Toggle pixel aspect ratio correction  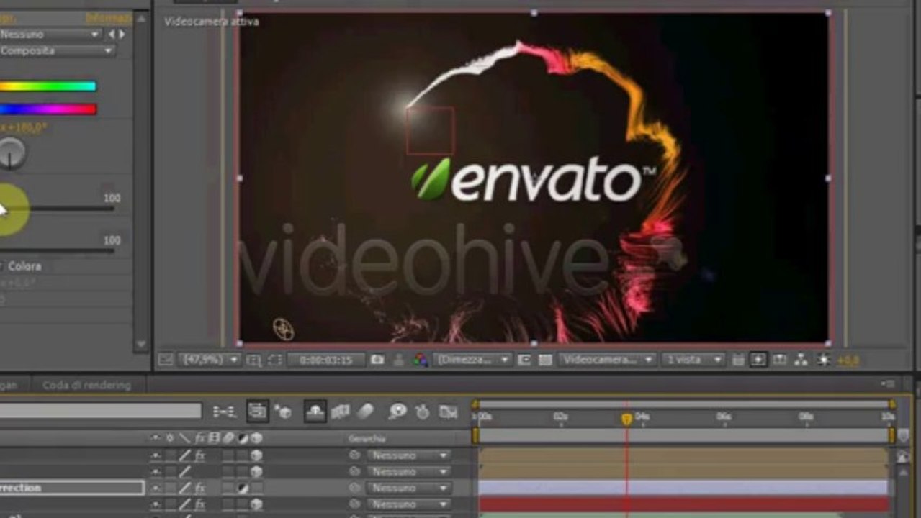pyautogui.click(x=737, y=360)
